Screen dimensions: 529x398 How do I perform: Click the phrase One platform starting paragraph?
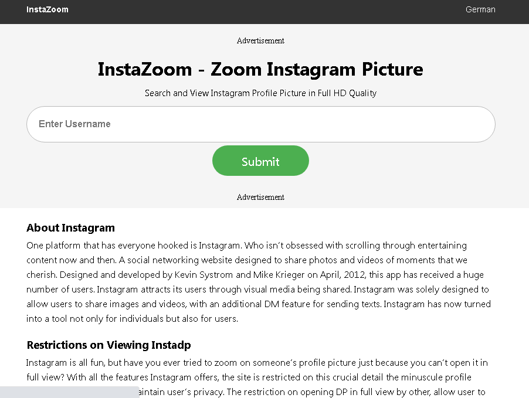tap(53, 246)
